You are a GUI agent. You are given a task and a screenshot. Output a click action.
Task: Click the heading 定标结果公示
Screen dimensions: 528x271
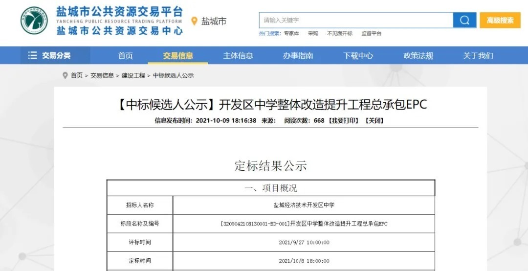pyautogui.click(x=271, y=166)
